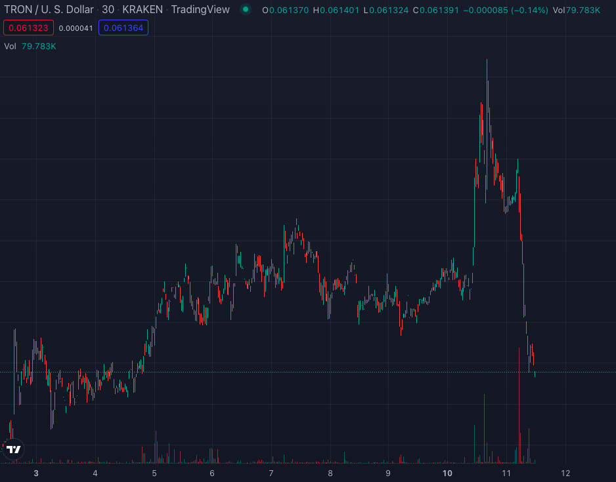Click the green market status dot

click(246, 10)
